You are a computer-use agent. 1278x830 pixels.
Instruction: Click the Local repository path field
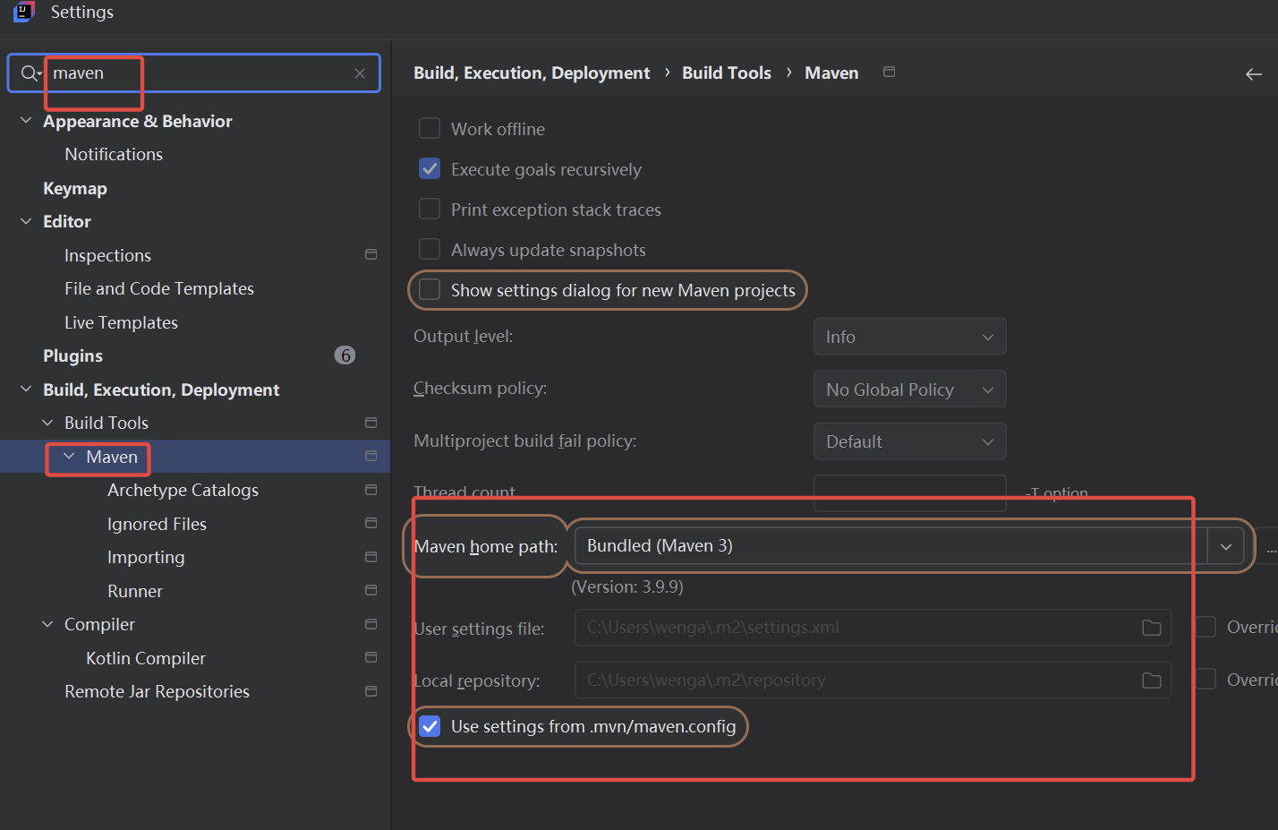pos(873,680)
